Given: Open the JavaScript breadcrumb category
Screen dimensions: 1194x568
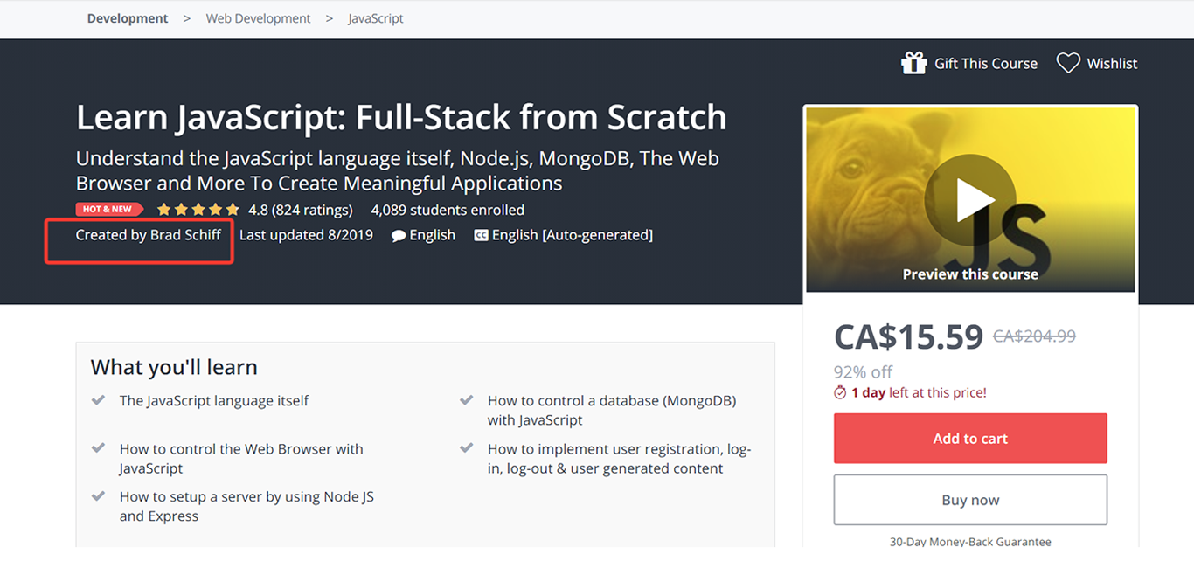Looking at the screenshot, I should (x=376, y=18).
